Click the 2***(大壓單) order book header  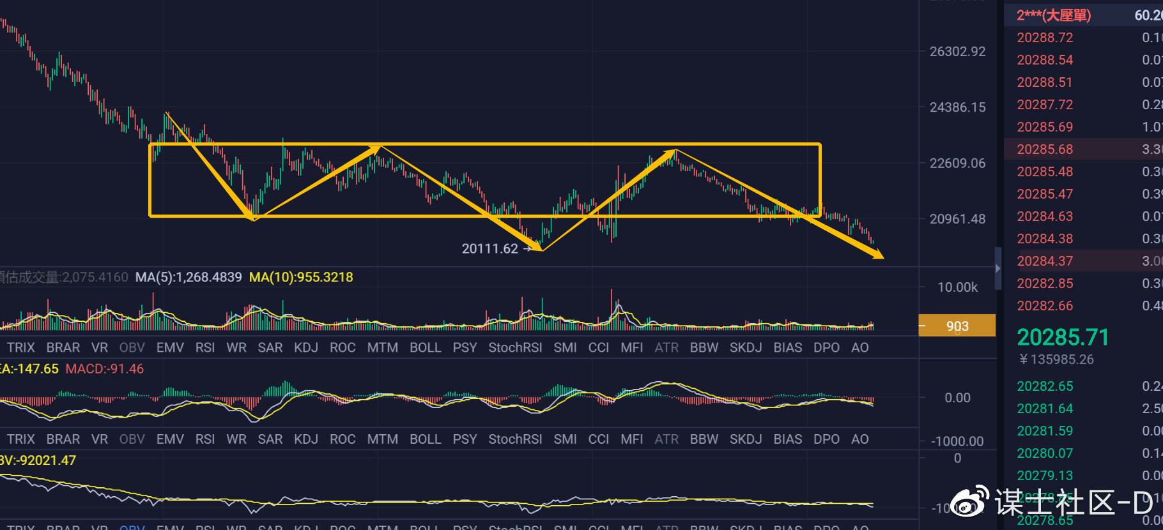coord(1054,15)
